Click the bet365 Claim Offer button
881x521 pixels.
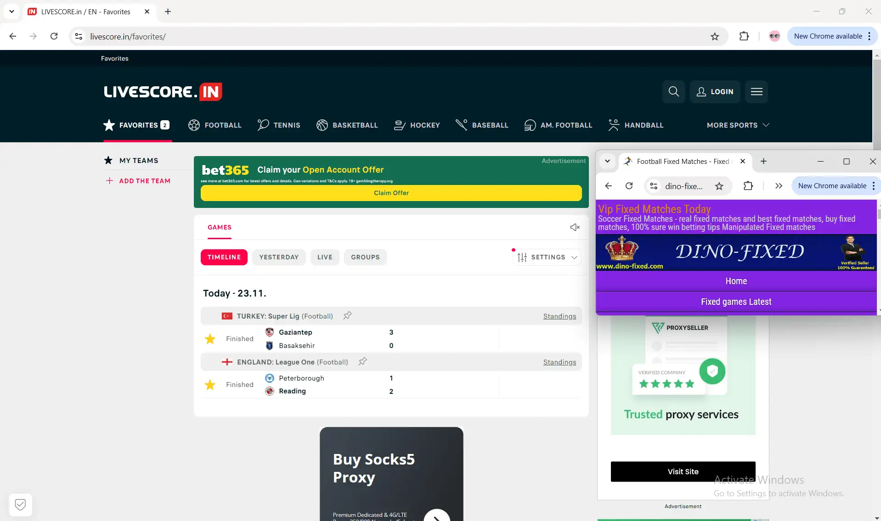[x=391, y=193]
